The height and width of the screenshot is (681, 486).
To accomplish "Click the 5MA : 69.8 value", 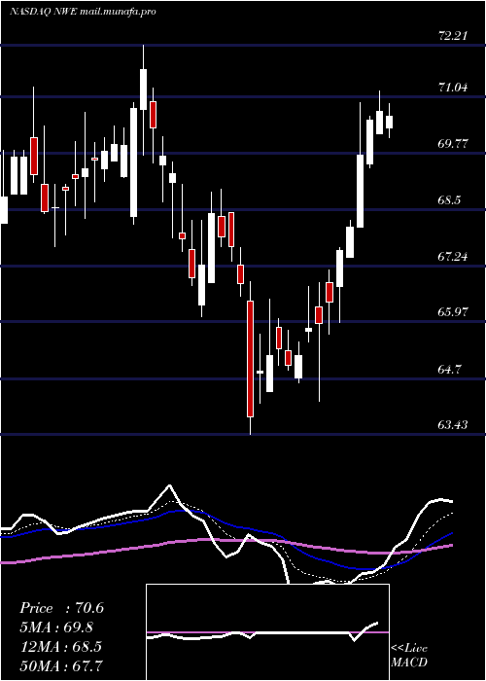I will pyautogui.click(x=56, y=627).
